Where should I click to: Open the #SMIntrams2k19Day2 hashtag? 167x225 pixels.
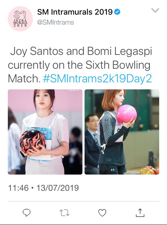[97, 78]
